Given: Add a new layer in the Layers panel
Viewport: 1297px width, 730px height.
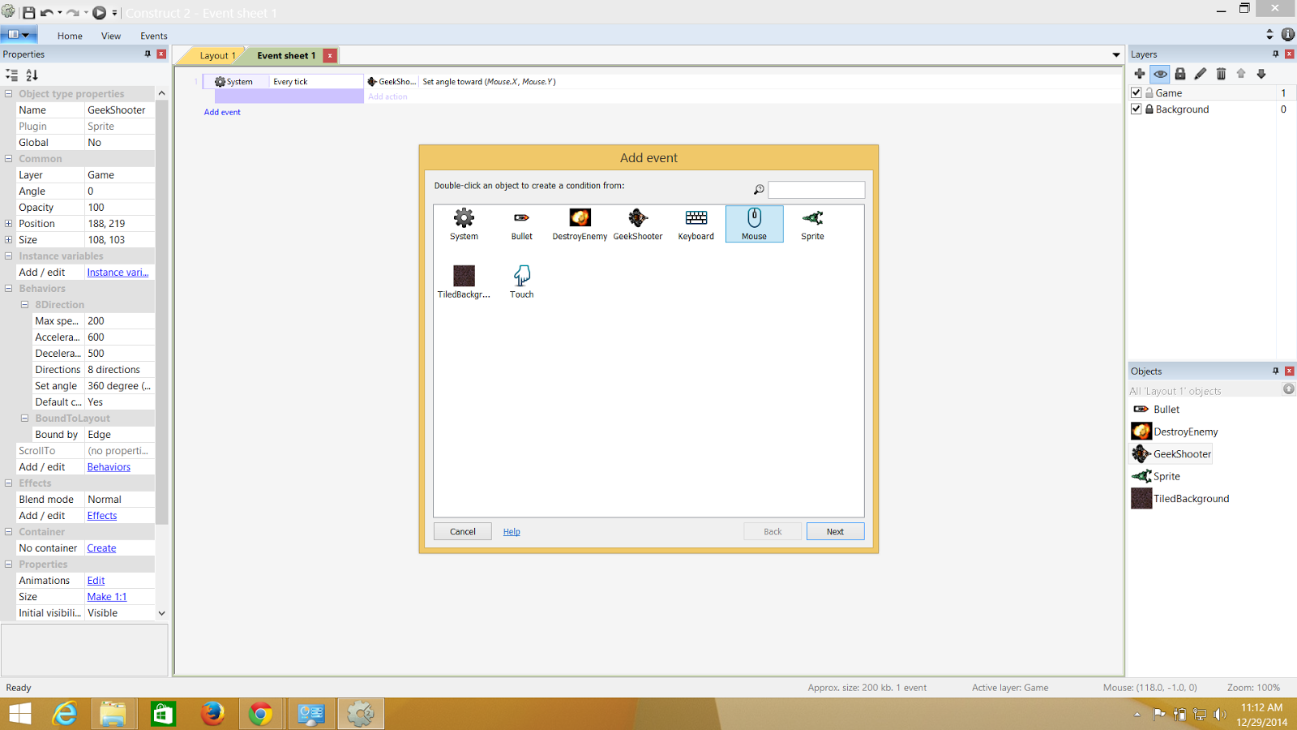Looking at the screenshot, I should [1139, 73].
